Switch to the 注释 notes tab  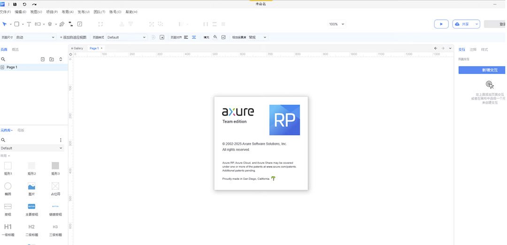pyautogui.click(x=473, y=50)
